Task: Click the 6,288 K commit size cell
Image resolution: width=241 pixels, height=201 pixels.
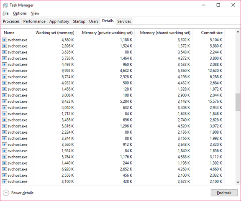Action: tap(216, 76)
